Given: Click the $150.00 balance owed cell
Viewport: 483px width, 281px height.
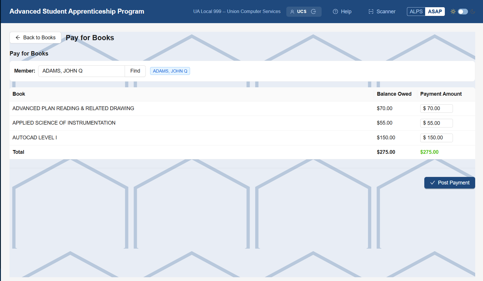Looking at the screenshot, I should (386, 138).
